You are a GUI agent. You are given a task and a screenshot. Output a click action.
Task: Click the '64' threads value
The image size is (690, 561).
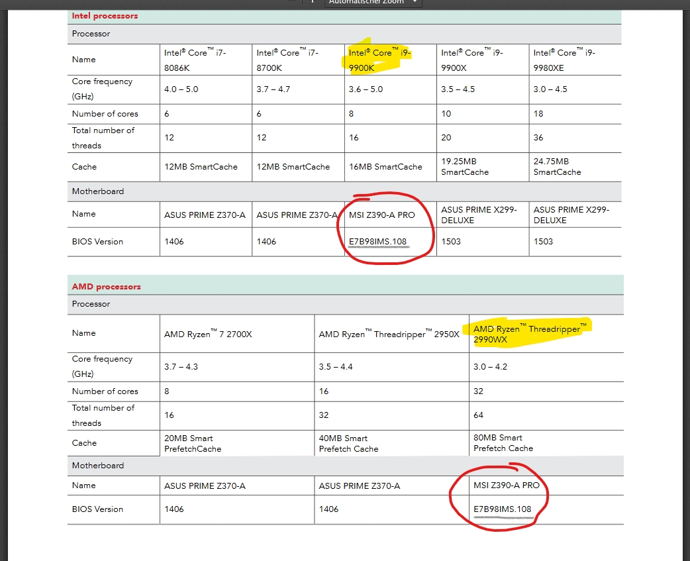(x=478, y=415)
